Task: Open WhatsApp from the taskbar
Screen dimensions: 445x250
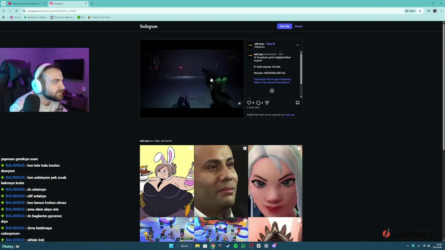Action: 243,246
